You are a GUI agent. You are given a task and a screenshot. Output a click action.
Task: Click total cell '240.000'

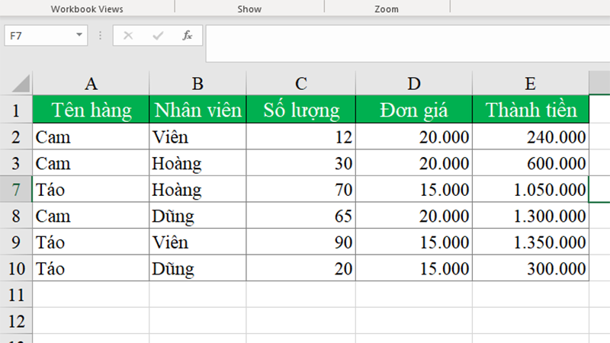coord(531,137)
